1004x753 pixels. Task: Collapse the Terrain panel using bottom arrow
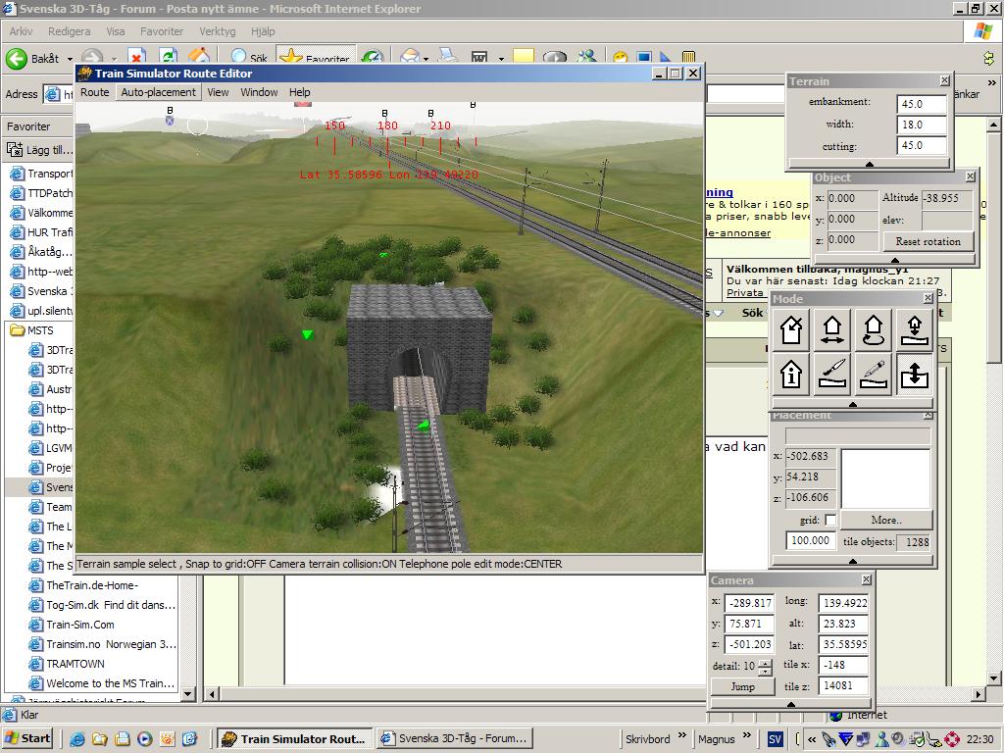point(869,163)
